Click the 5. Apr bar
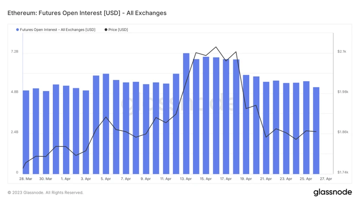This screenshot has width=360, height=202. pos(106,124)
